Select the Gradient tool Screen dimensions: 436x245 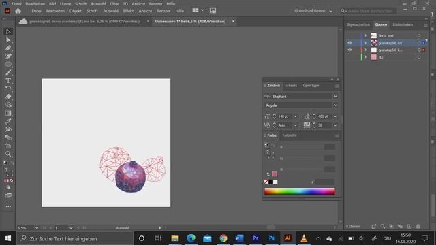pos(8,113)
